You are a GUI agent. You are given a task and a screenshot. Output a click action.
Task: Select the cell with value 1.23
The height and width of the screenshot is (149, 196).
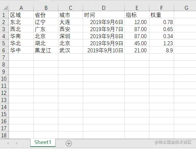pos(161,43)
